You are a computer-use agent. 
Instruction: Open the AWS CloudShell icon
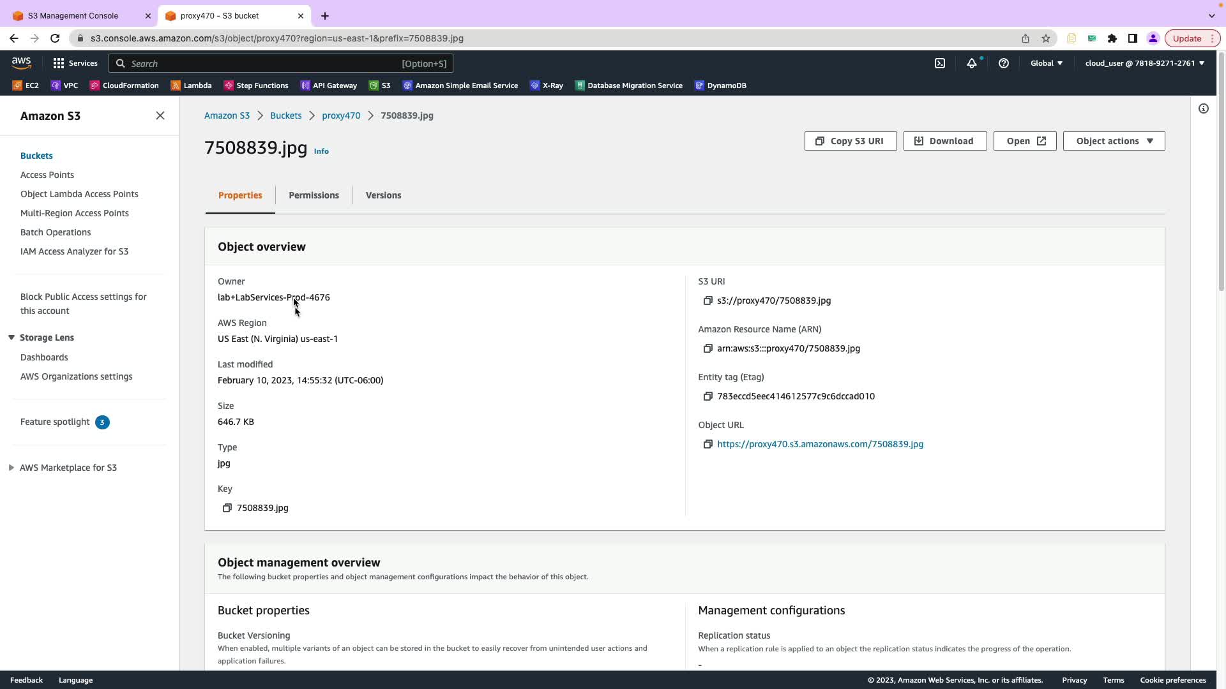940,63
